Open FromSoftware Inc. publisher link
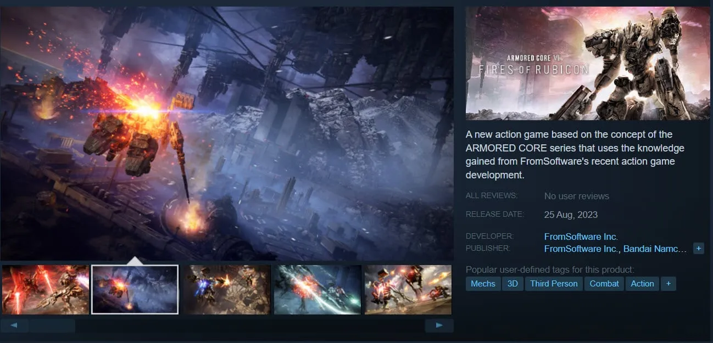713x343 pixels. pos(581,249)
